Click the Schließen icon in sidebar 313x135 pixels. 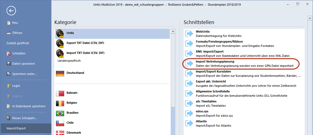9,53
